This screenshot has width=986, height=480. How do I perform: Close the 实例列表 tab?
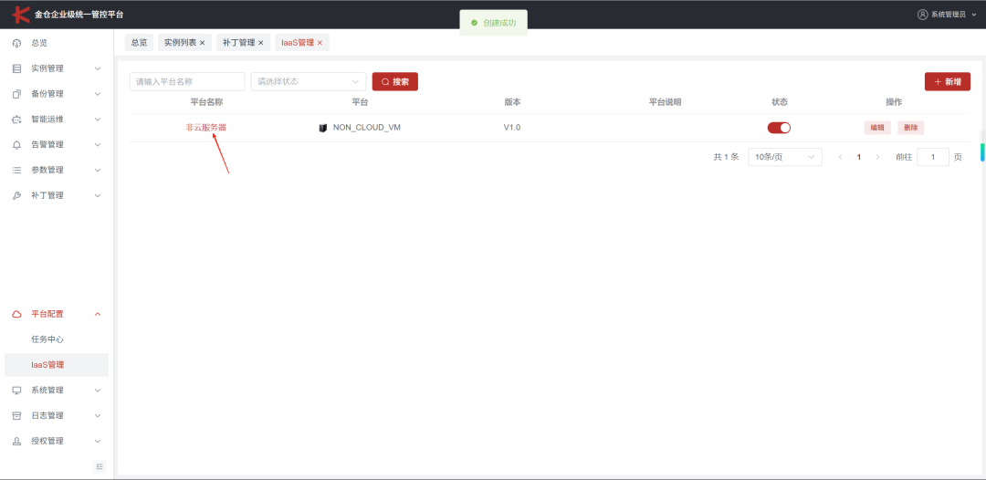202,43
